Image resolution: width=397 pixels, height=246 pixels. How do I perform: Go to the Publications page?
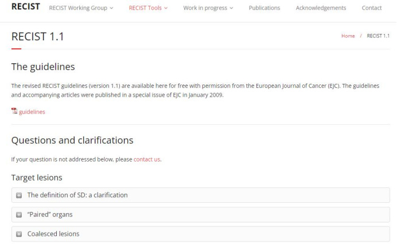point(264,8)
